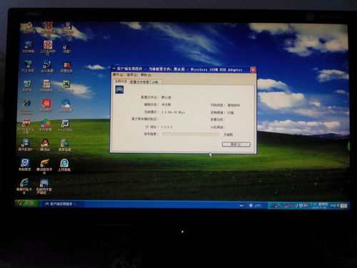The image size is (357, 268).
Task: Click the 2.4 GHz 65 Mbps wireless mode value
Action: (173, 112)
